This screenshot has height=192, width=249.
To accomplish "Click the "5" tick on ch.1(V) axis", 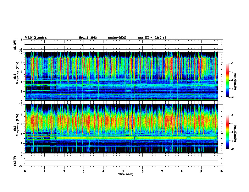I will click(22, 40).
